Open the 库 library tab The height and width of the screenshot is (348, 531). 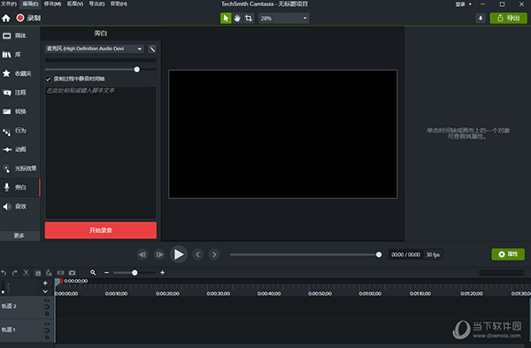click(19, 55)
